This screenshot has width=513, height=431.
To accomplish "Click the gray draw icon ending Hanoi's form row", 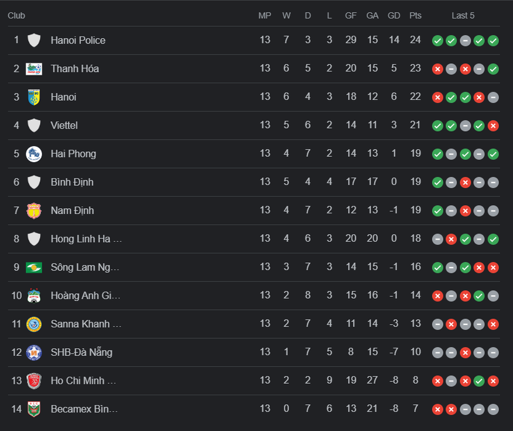I will 493,97.
